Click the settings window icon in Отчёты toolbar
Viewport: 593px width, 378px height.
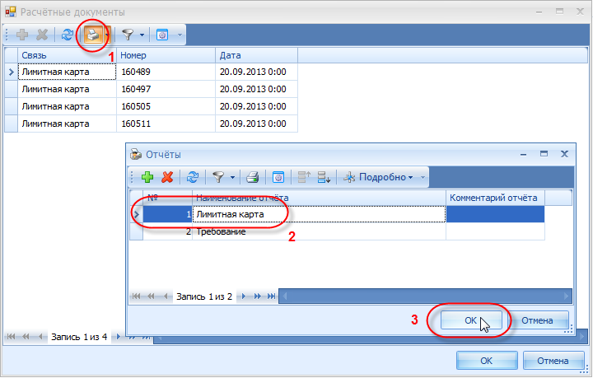(x=278, y=177)
